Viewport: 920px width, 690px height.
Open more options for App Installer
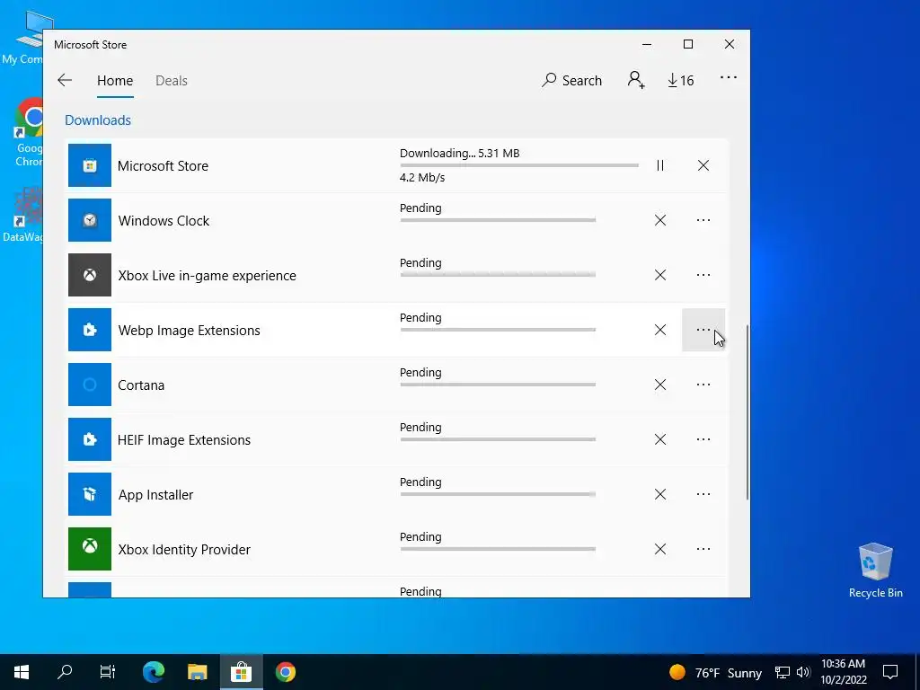tap(703, 494)
